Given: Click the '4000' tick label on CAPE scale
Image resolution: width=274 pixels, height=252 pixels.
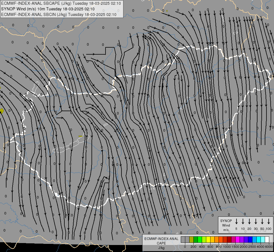Looking at the screenshot, I should coord(261,247).
